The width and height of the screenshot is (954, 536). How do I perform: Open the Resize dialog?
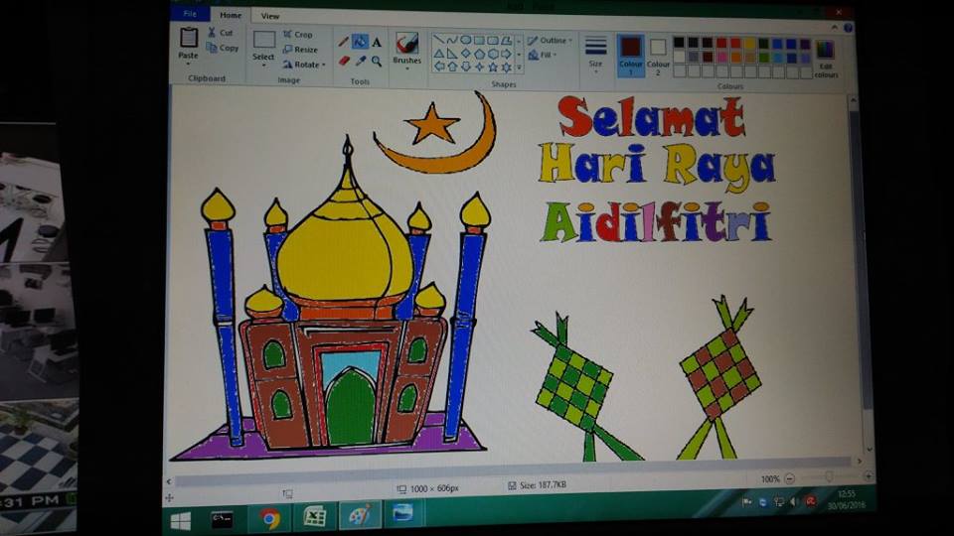click(300, 50)
